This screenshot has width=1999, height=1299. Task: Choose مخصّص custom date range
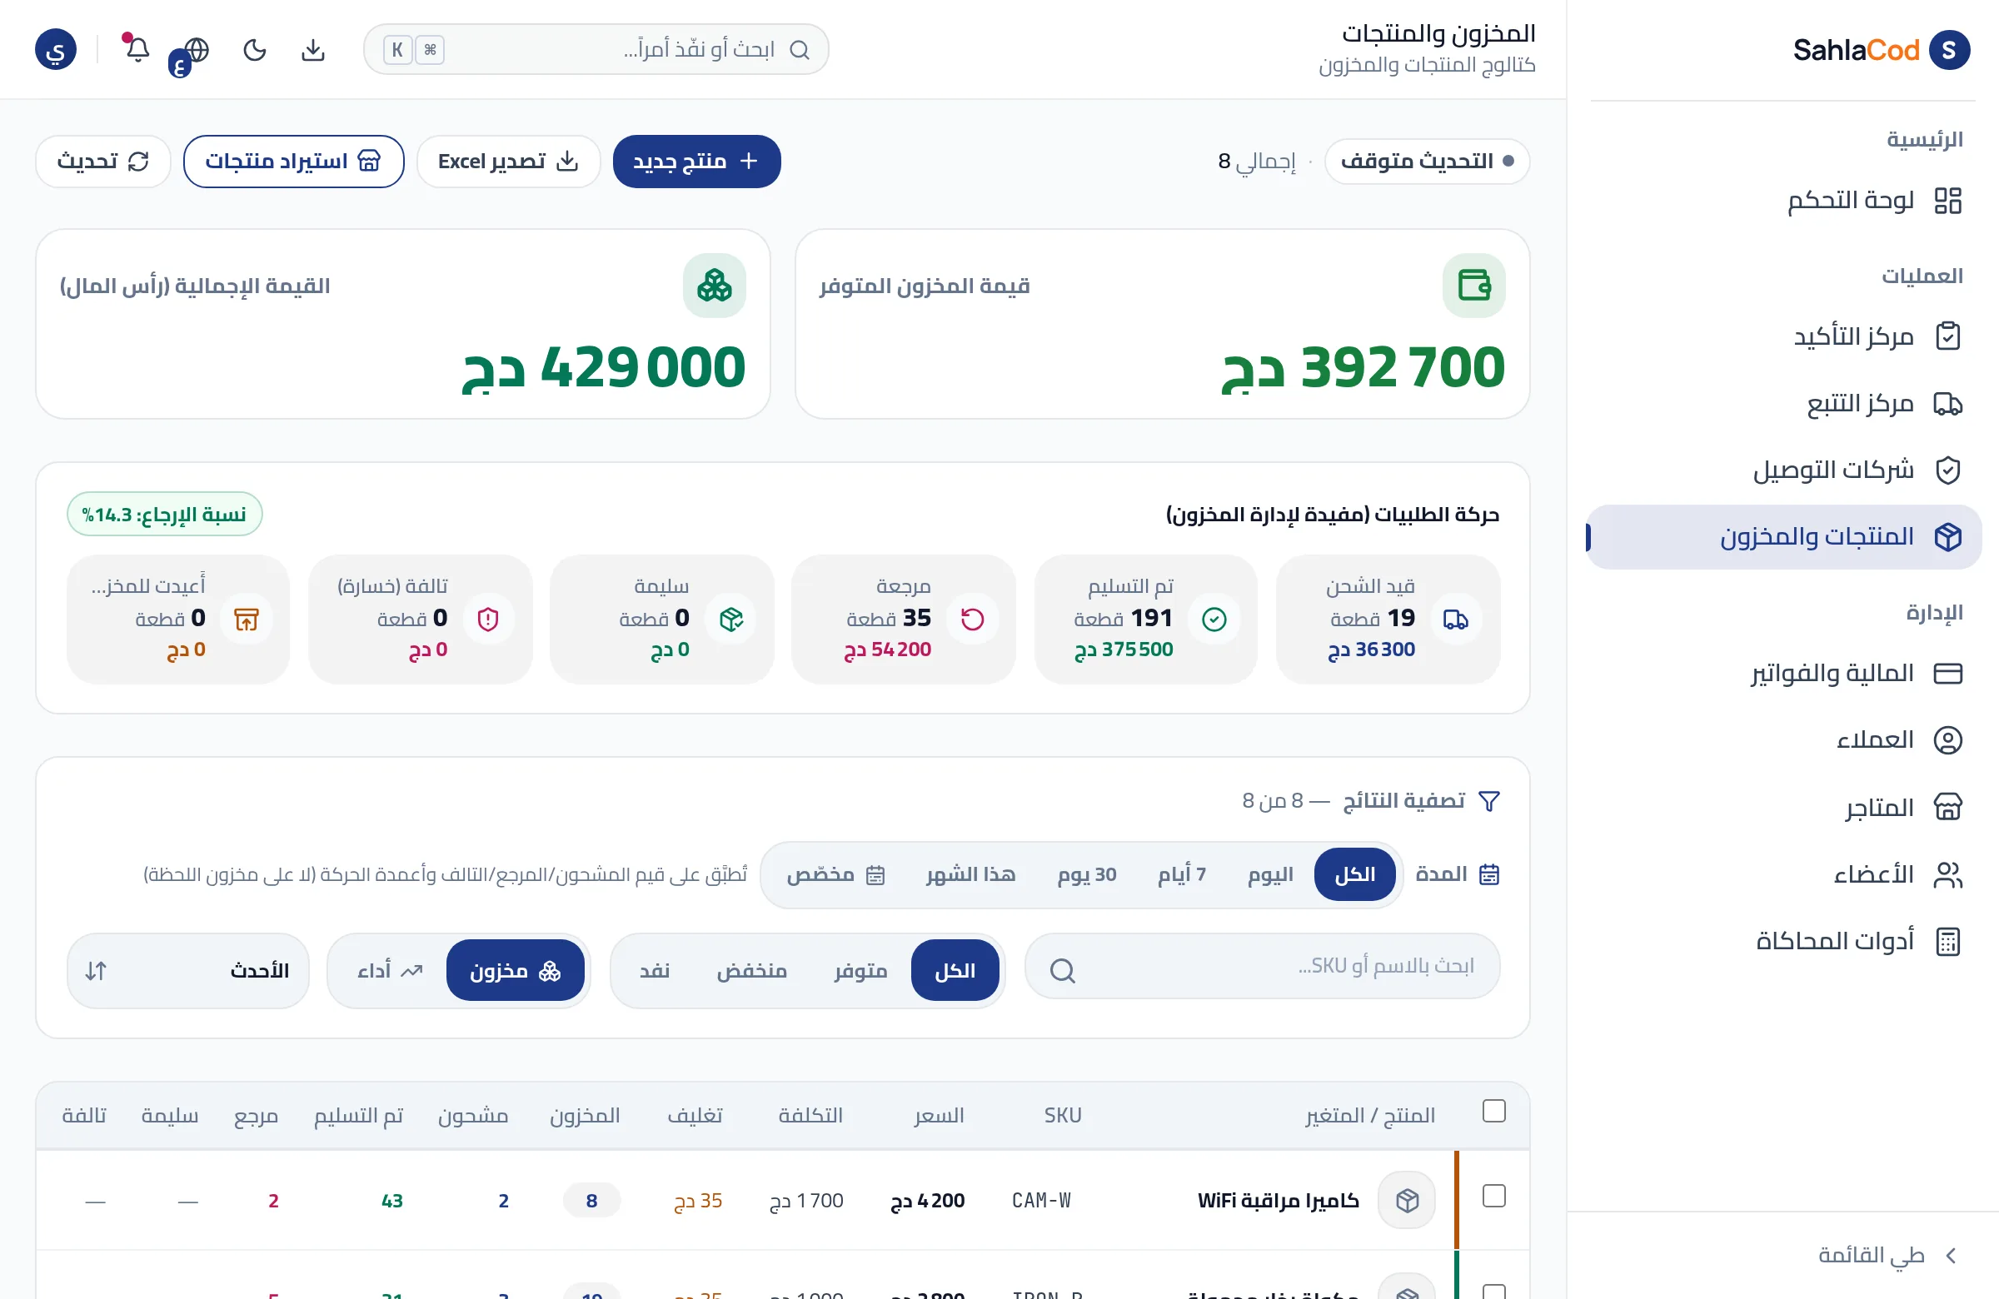point(835,874)
